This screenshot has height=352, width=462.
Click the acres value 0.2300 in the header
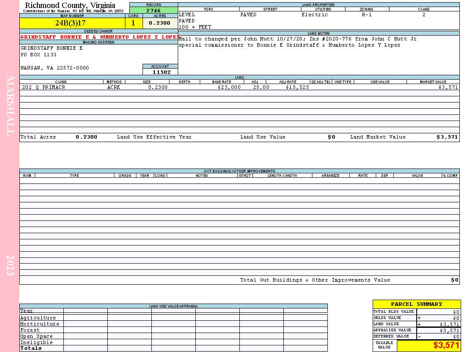(159, 23)
